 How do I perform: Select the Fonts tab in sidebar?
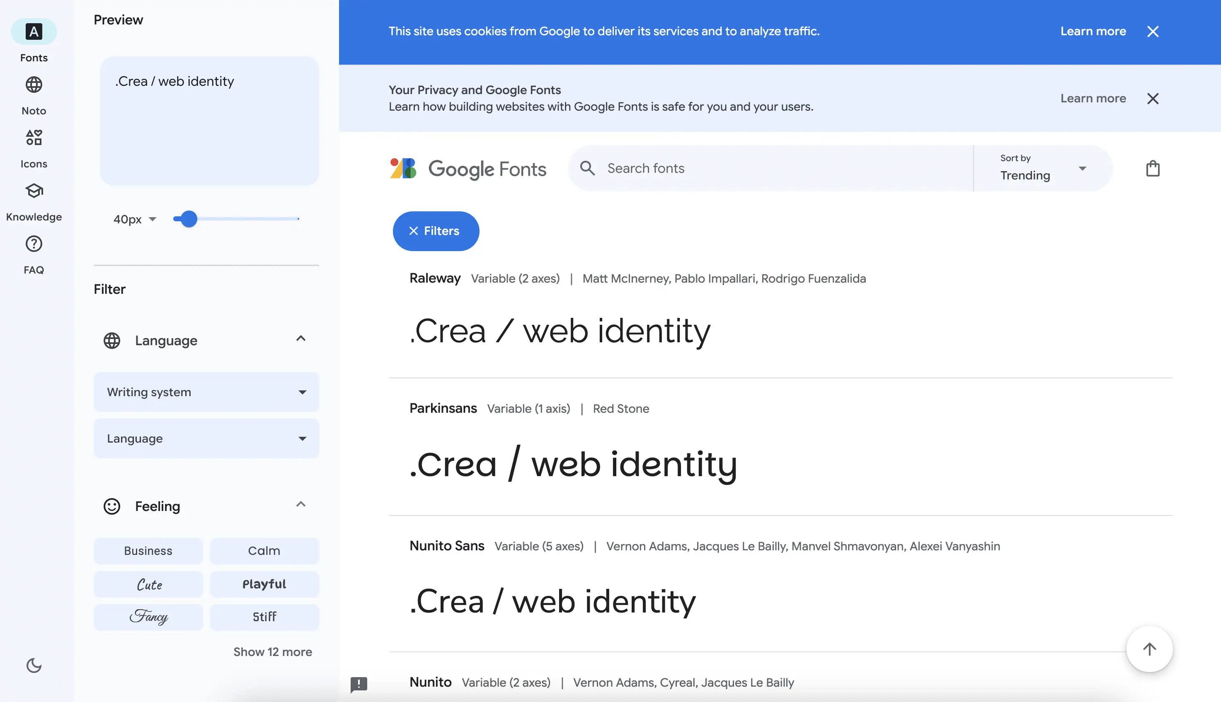click(x=34, y=32)
